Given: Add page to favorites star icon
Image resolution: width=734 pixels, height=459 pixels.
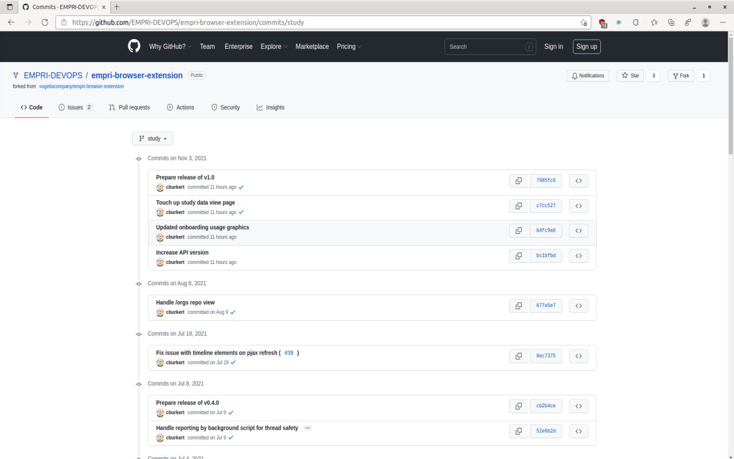Looking at the screenshot, I should click(x=584, y=22).
